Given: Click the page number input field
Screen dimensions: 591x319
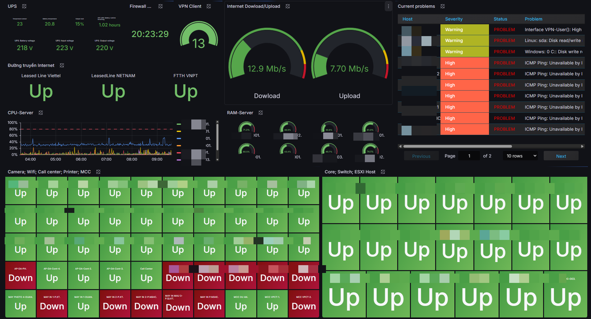Looking at the screenshot, I should 469,156.
